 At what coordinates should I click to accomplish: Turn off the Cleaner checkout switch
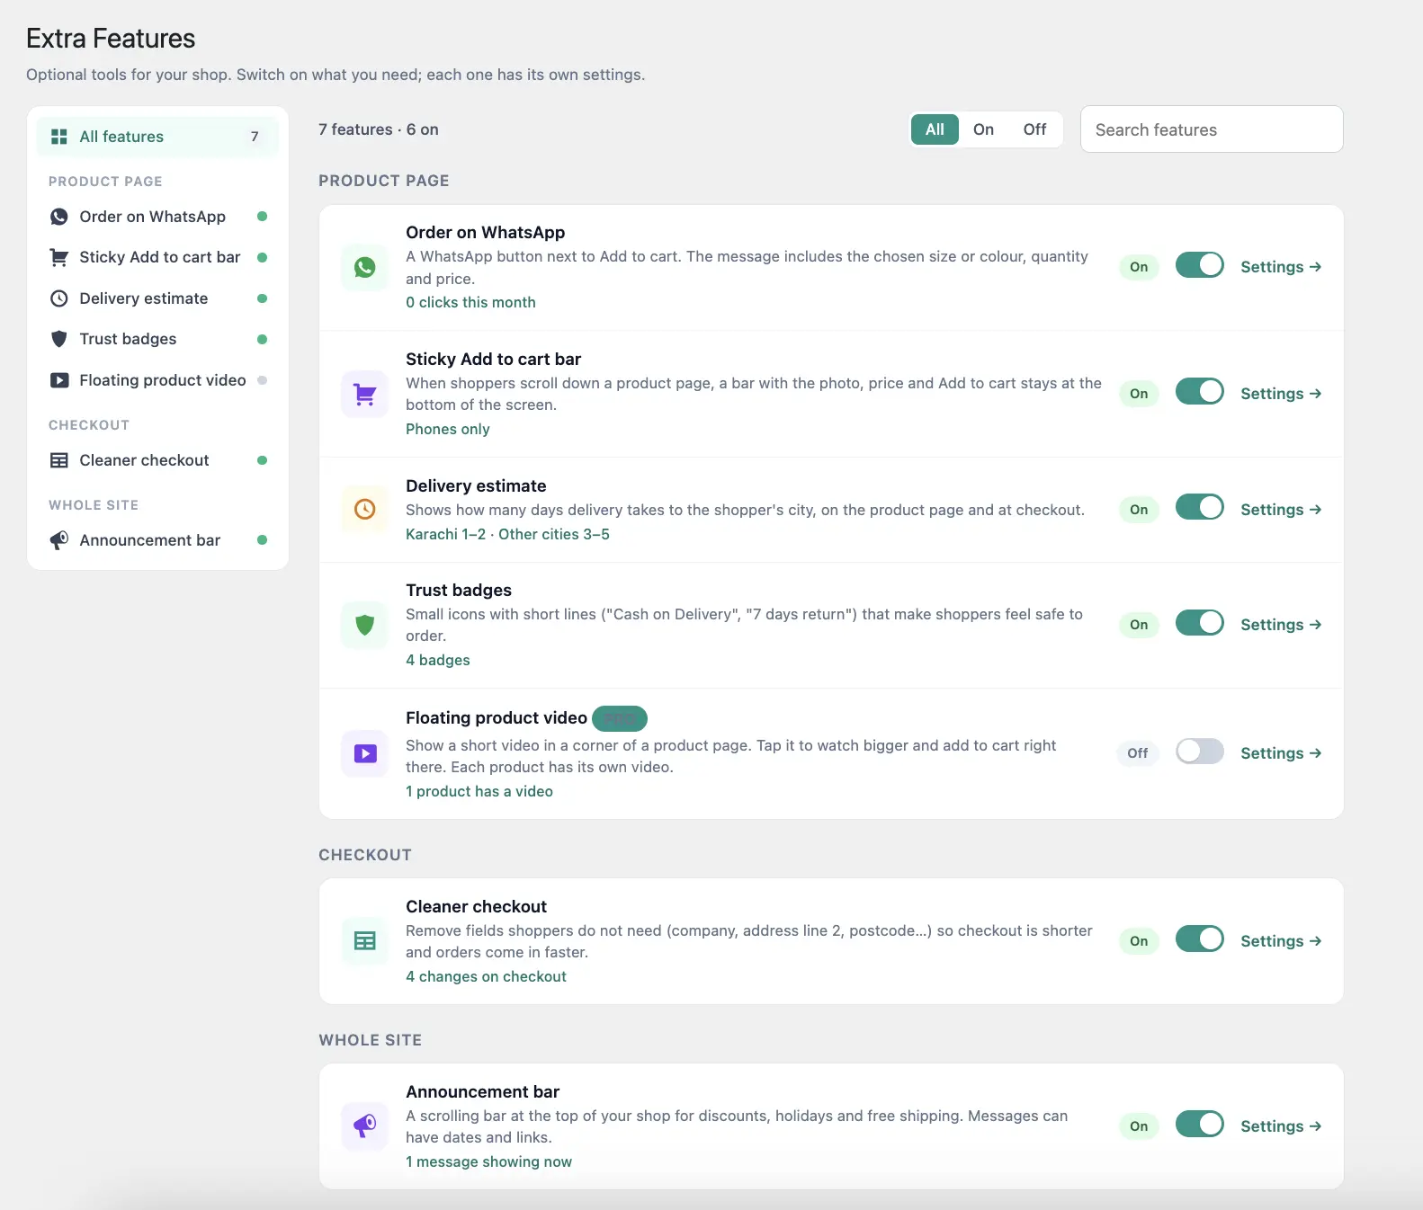(1200, 939)
